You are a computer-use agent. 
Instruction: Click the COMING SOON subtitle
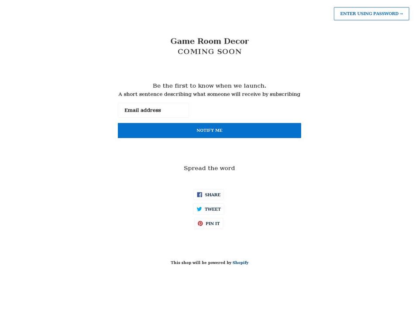(209, 52)
